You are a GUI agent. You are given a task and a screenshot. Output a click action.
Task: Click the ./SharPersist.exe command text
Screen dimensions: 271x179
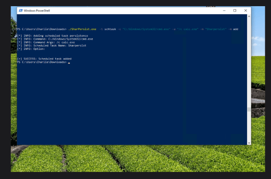(82, 29)
